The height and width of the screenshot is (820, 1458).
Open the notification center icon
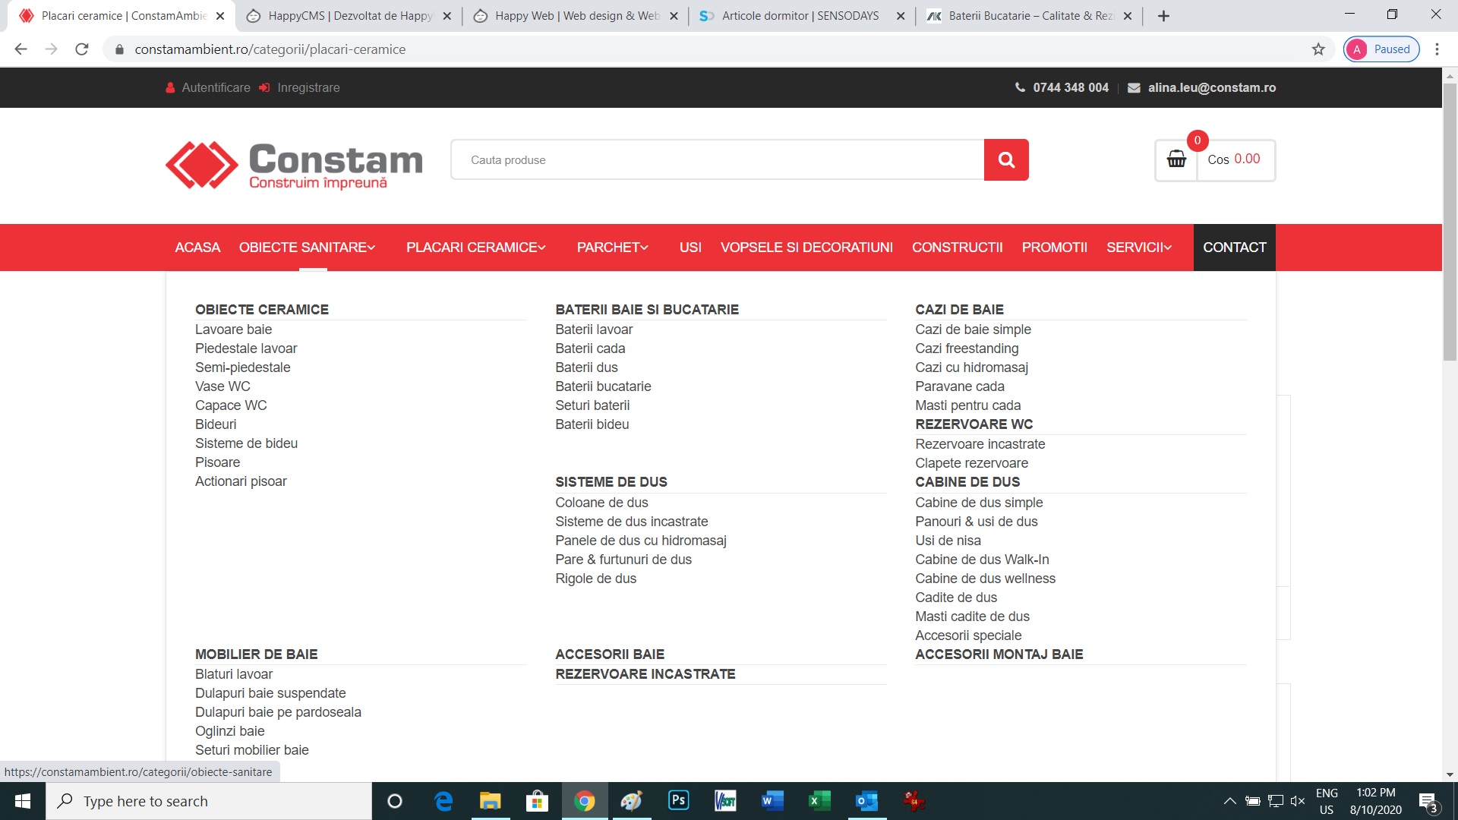click(x=1428, y=801)
